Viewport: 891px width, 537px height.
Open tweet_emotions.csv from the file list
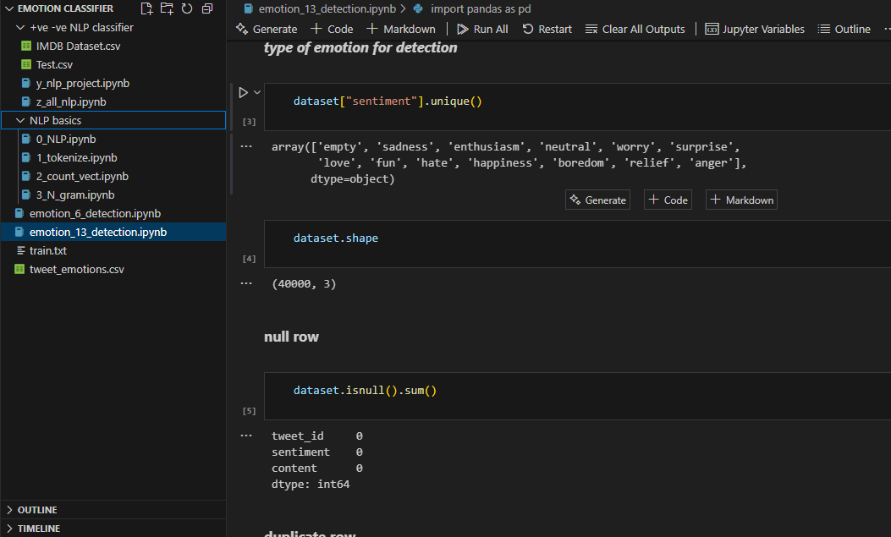[x=76, y=269]
